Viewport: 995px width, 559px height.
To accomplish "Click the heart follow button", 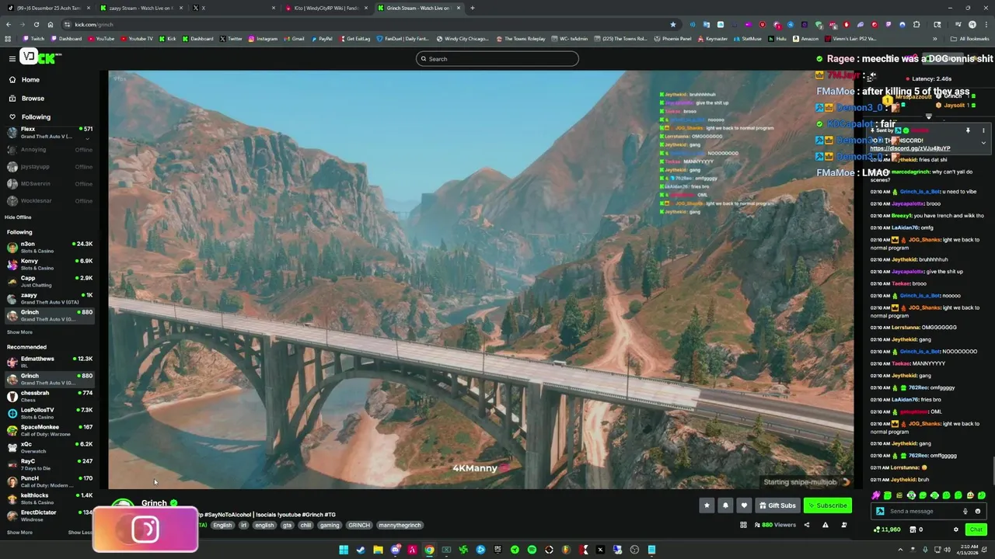I will (x=744, y=505).
